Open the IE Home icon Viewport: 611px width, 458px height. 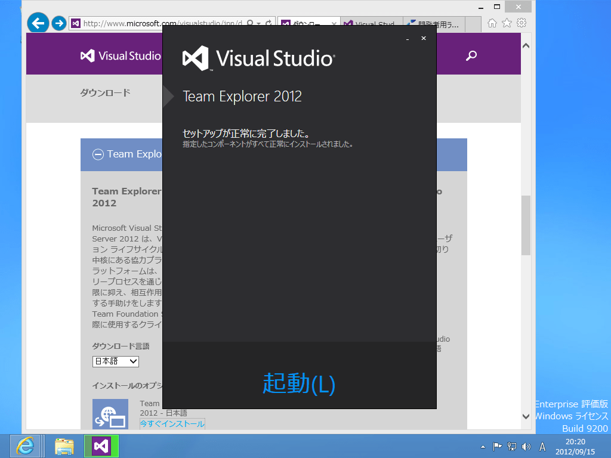[492, 23]
